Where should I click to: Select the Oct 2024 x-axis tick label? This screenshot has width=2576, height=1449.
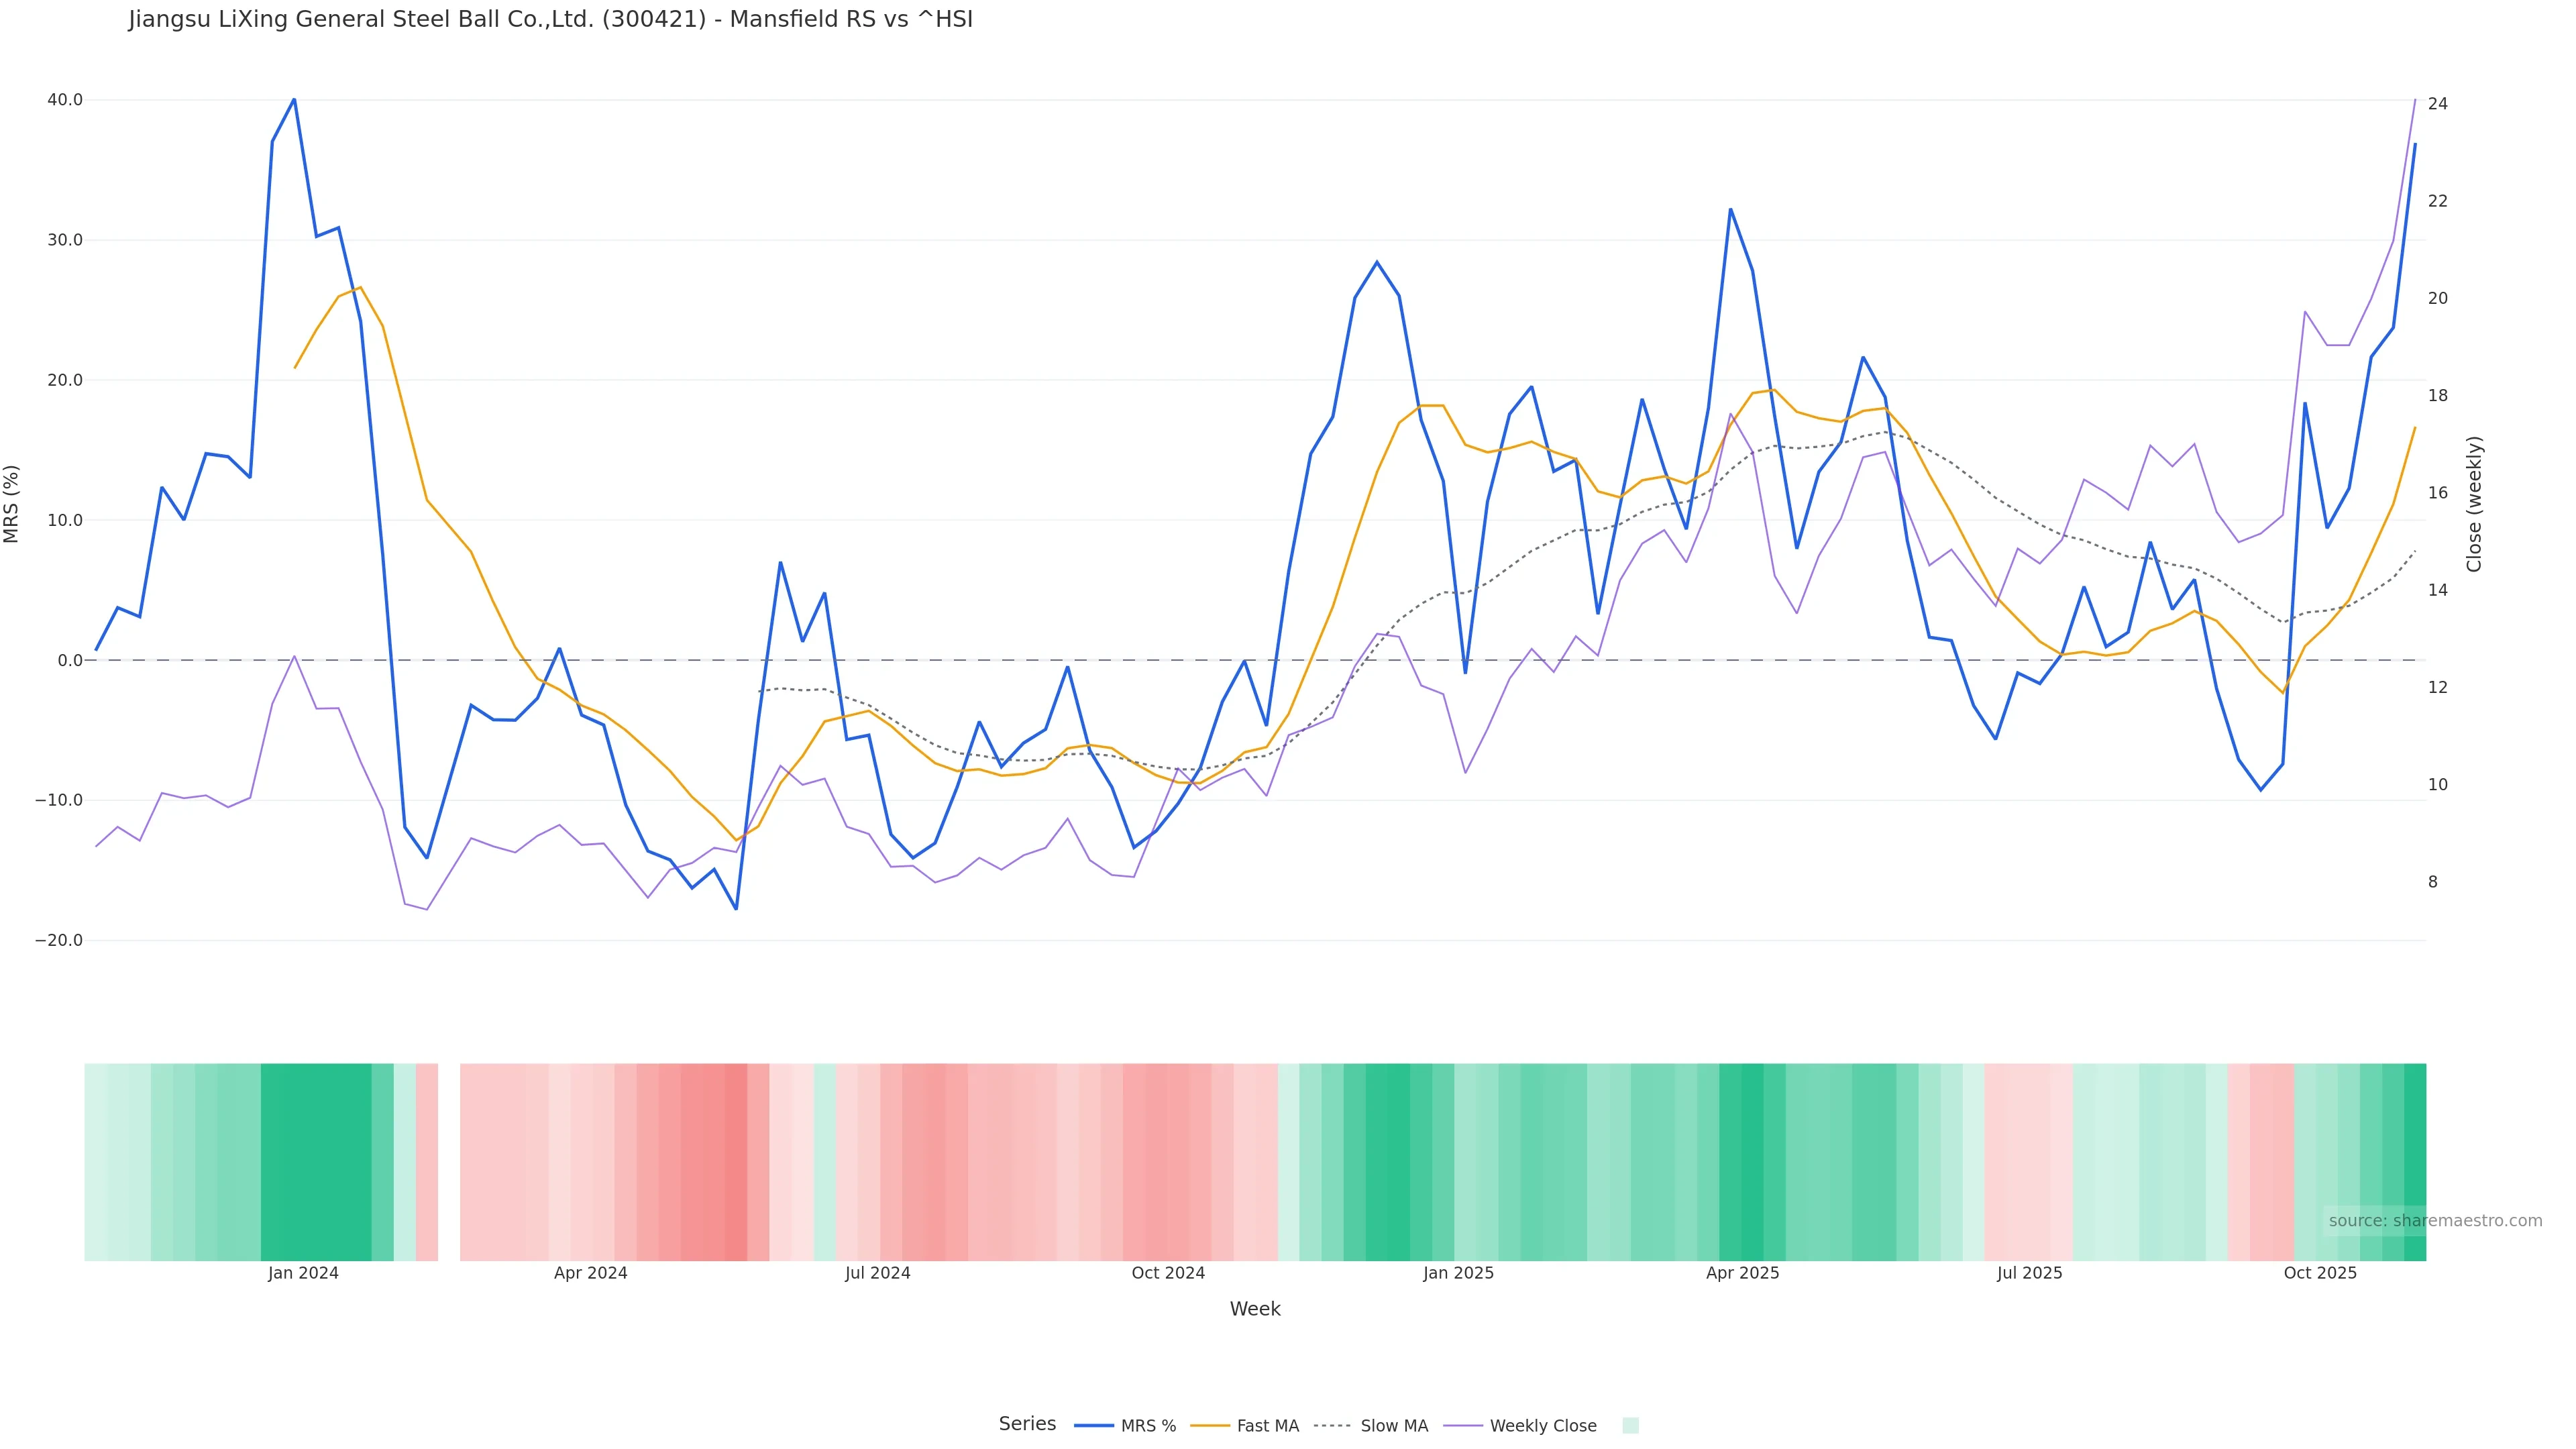point(1168,1273)
